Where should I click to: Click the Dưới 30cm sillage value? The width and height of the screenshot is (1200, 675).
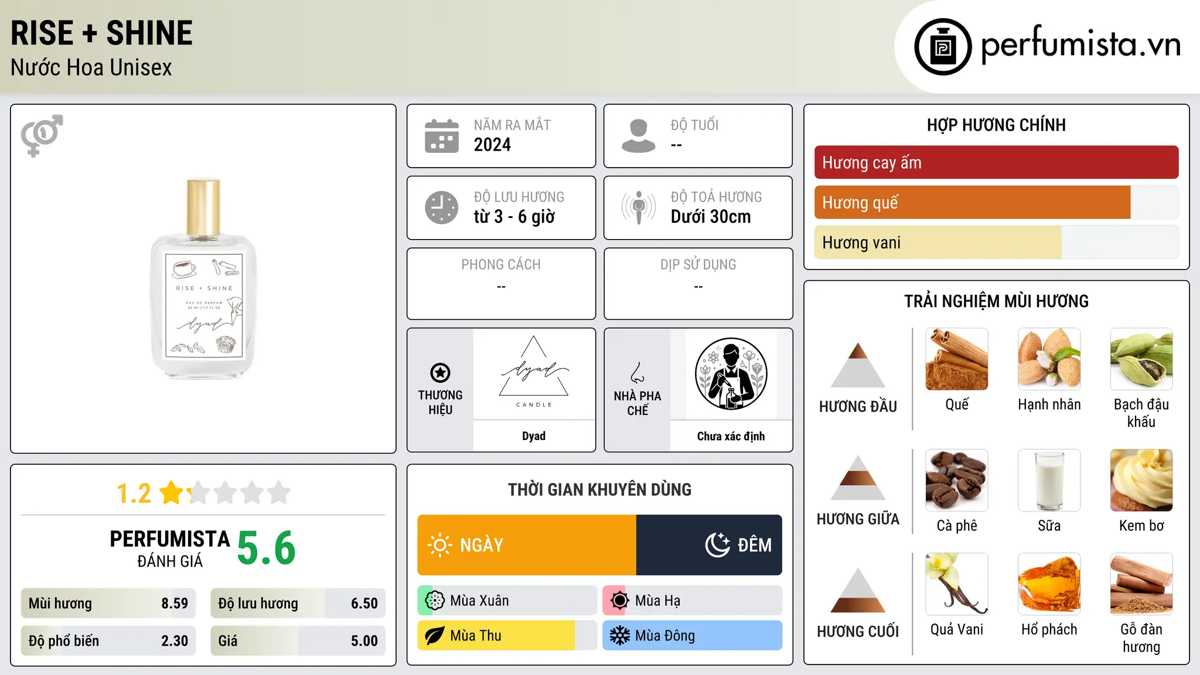(x=711, y=217)
